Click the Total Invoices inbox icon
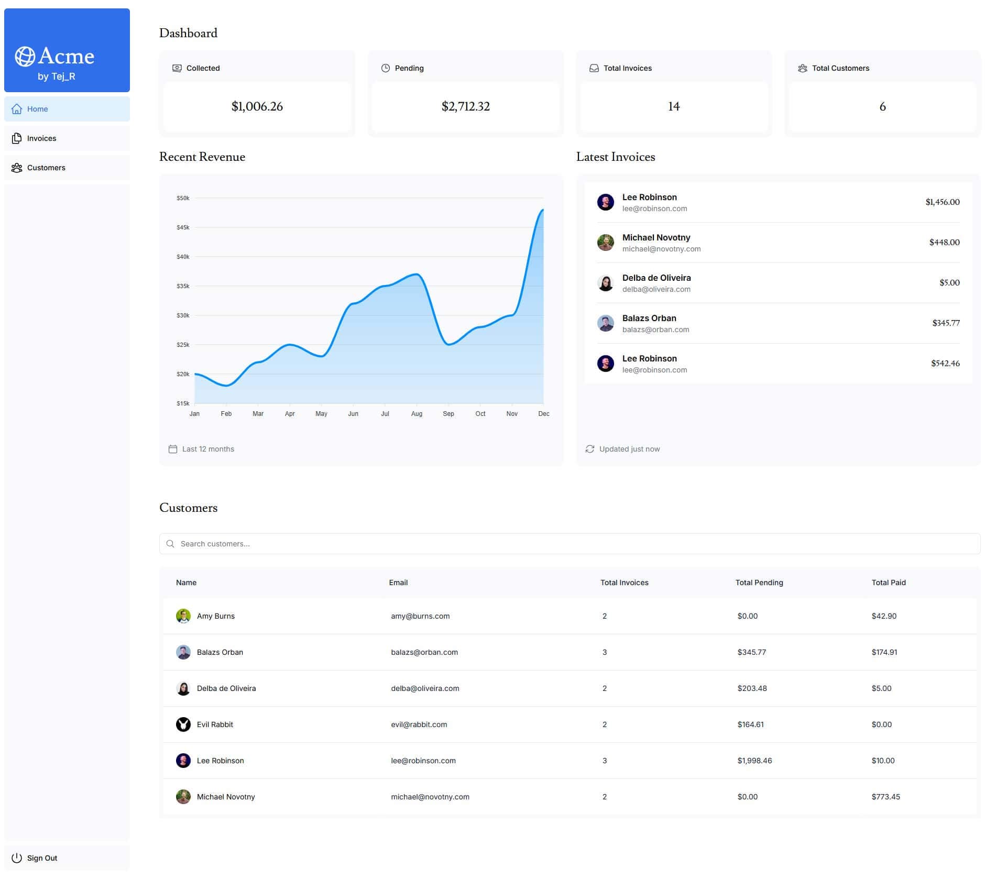This screenshot has height=879, width=1006. point(594,68)
